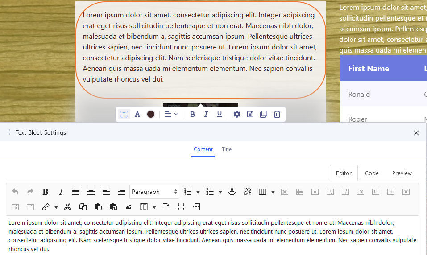The image size is (427, 255).
Task: Close the Text Block Settings panel
Action: [x=416, y=133]
